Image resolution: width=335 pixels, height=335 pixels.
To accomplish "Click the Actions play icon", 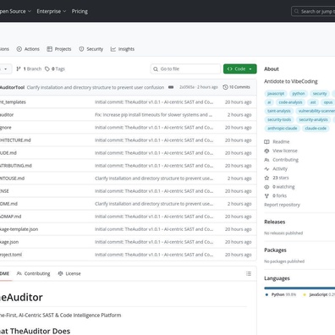I will click(19, 49).
